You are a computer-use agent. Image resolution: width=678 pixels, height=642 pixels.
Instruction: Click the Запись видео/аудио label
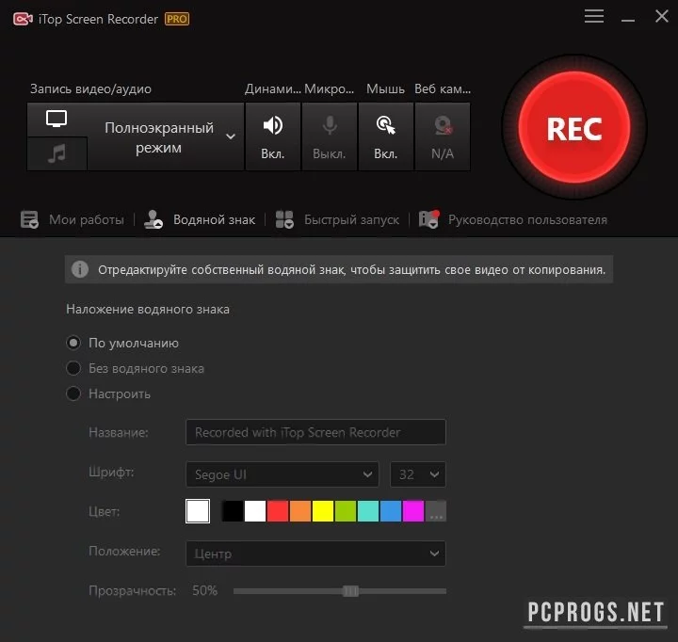(x=90, y=89)
